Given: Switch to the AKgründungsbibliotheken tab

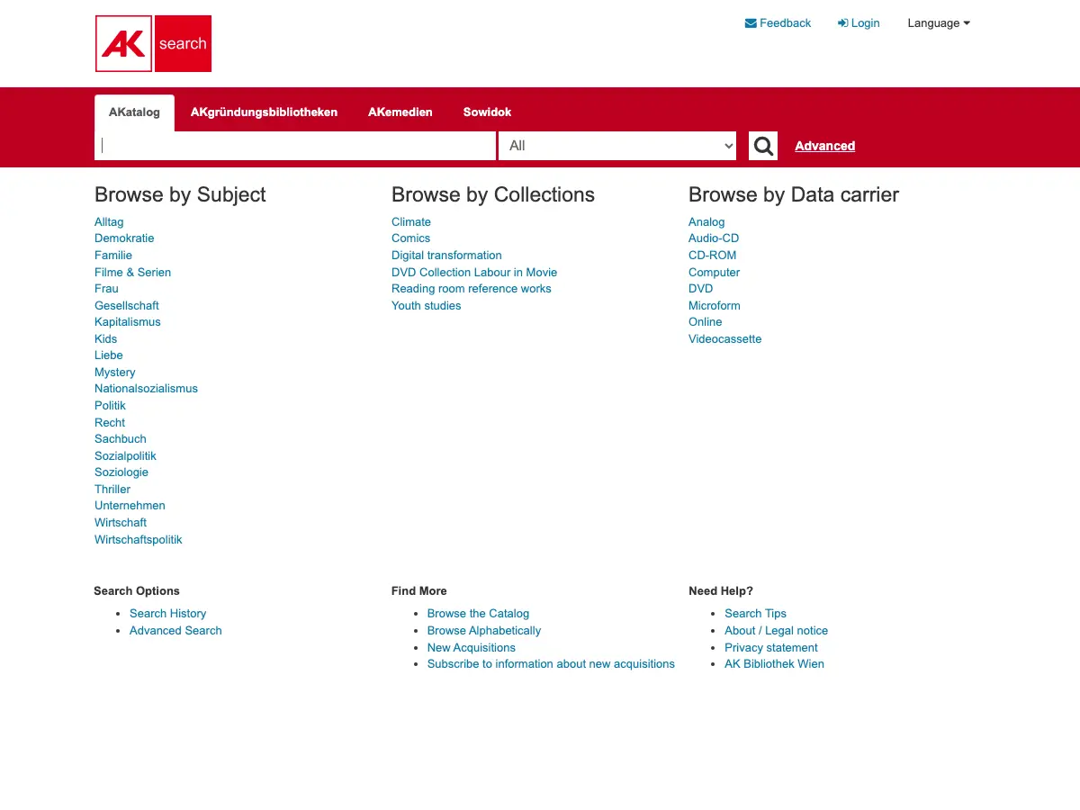Looking at the screenshot, I should pyautogui.click(x=264, y=112).
